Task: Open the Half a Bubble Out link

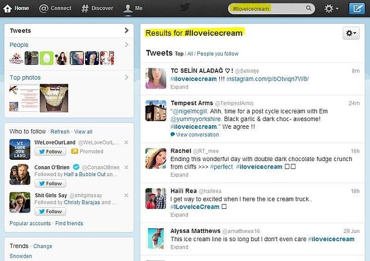Action: click(84, 174)
